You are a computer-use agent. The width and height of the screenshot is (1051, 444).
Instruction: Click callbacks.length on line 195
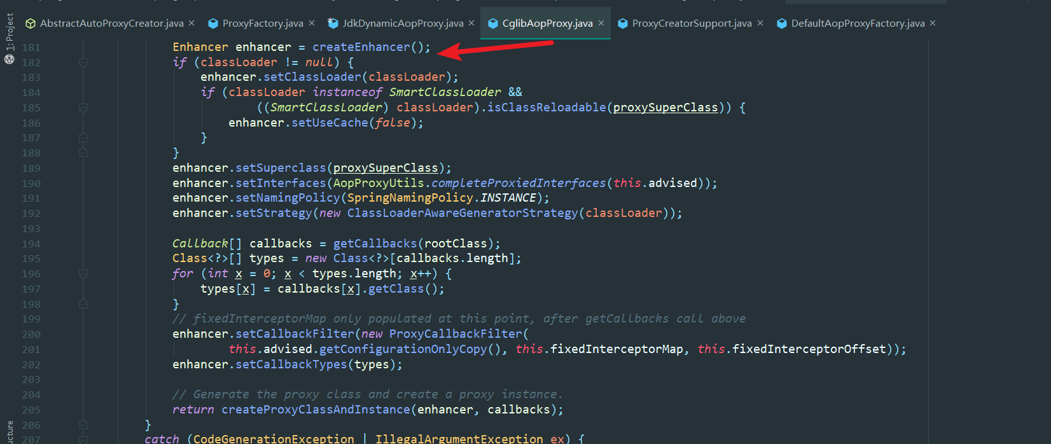452,258
